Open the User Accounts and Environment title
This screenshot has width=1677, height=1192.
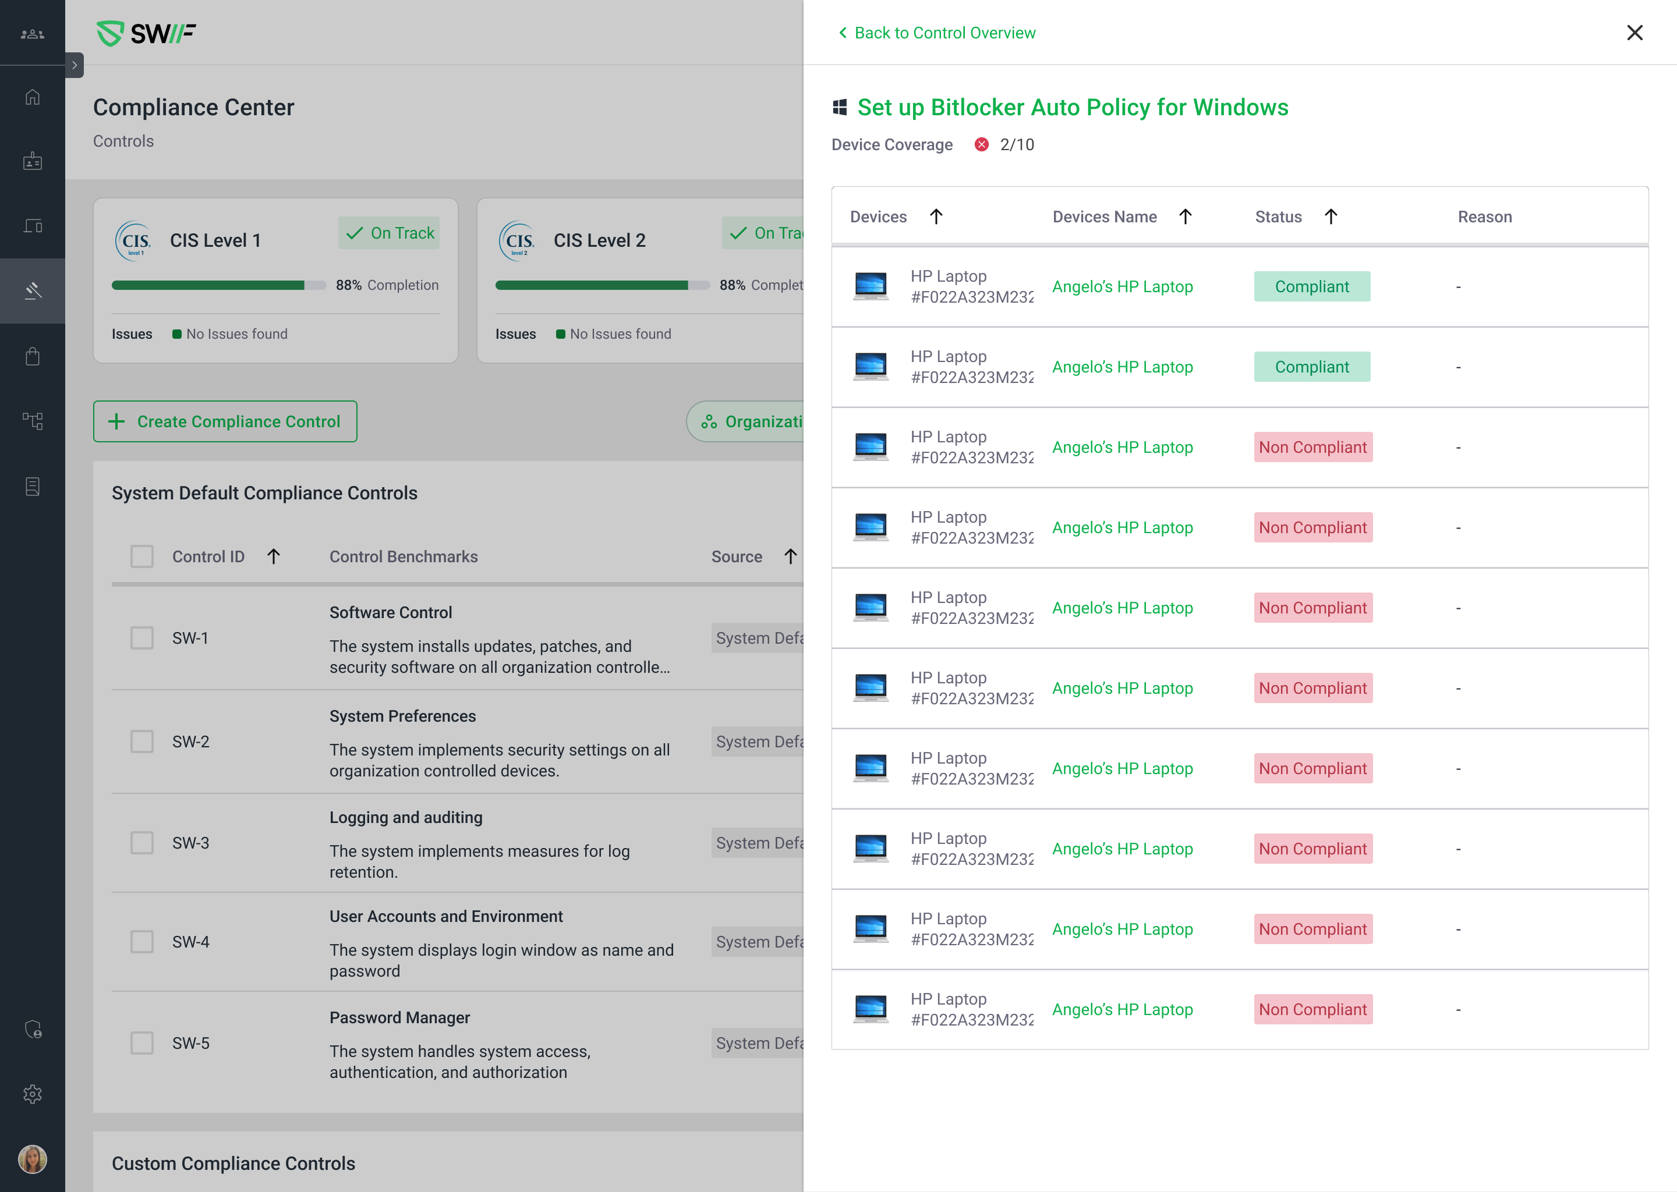tap(447, 916)
